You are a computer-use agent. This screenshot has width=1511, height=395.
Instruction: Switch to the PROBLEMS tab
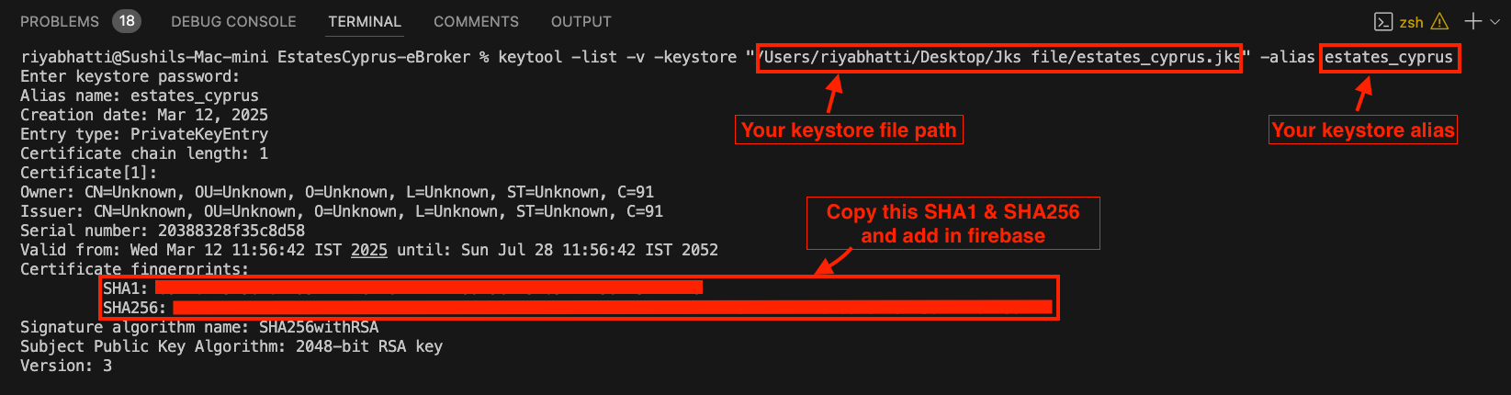click(x=60, y=21)
